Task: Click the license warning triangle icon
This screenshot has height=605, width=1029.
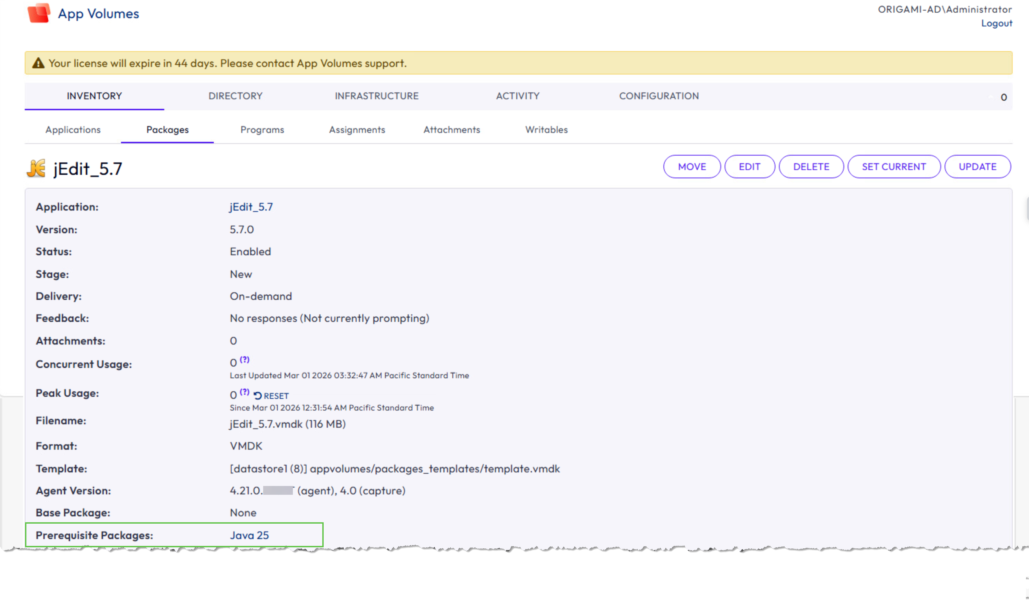Action: pyautogui.click(x=38, y=63)
